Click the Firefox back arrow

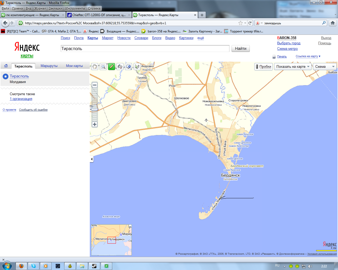(x=5, y=23)
